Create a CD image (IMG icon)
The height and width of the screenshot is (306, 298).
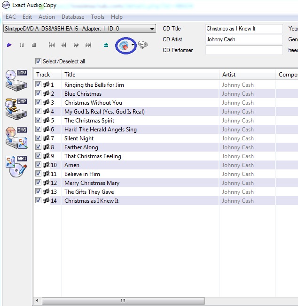click(16, 138)
